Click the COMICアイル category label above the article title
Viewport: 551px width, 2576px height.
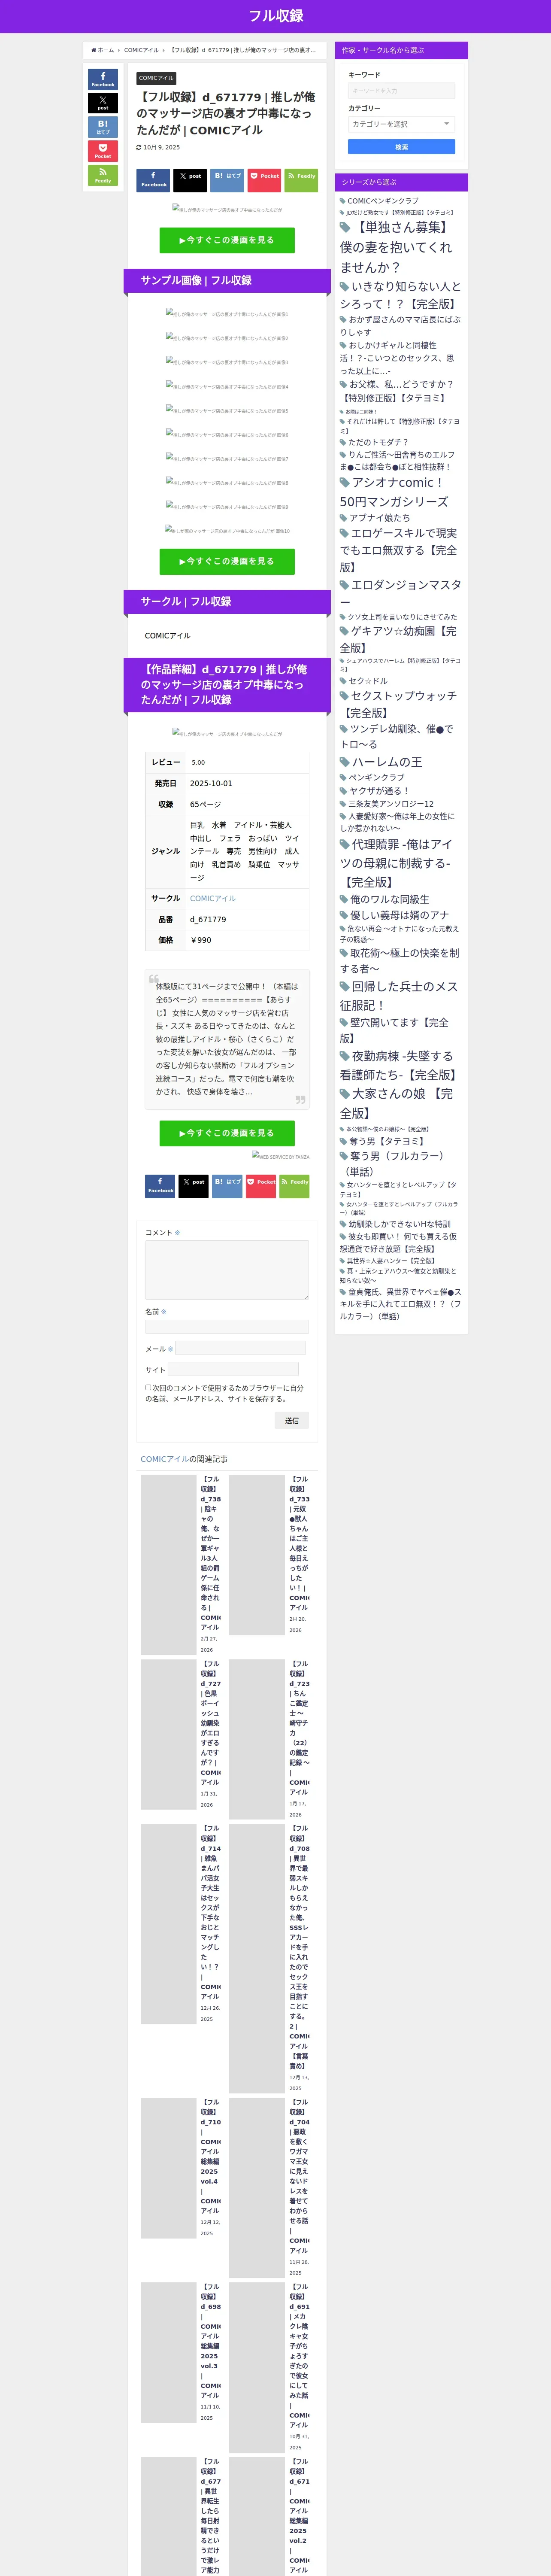point(156,78)
